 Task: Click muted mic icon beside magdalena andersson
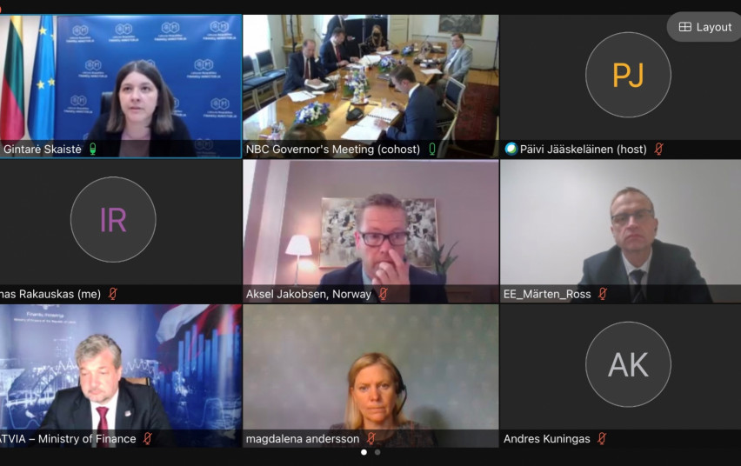[x=371, y=438]
